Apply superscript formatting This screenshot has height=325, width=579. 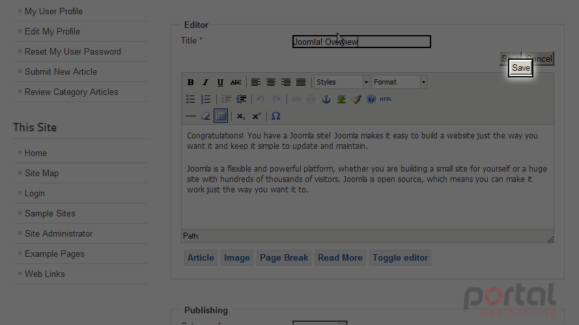tap(256, 116)
